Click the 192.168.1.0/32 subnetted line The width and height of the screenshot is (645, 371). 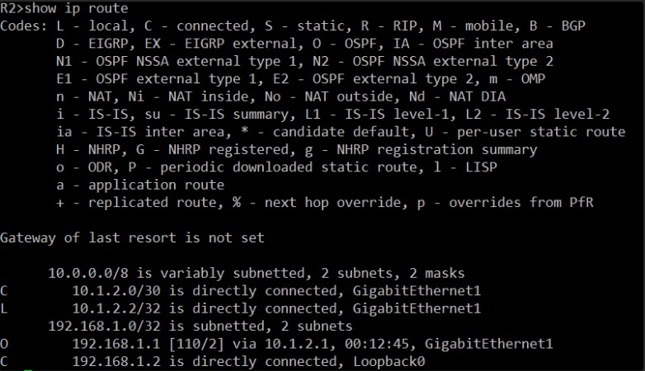pos(200,326)
